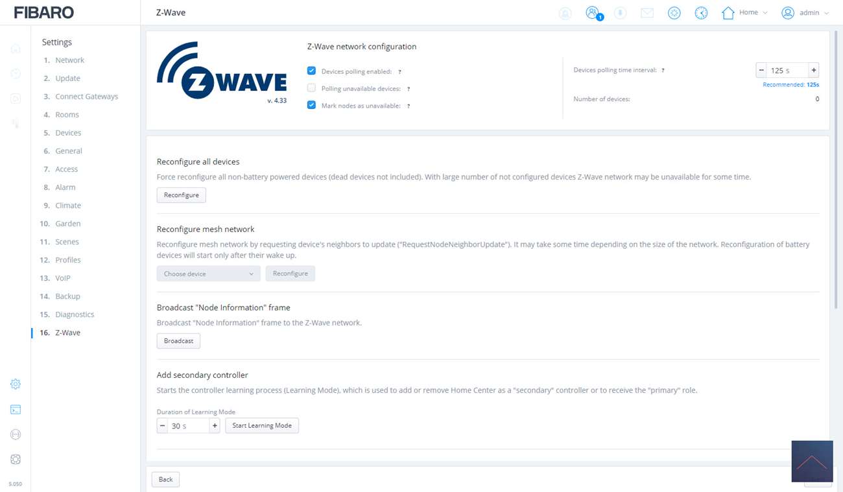Increase Learning Mode duration
This screenshot has width=843, height=492.
(215, 426)
